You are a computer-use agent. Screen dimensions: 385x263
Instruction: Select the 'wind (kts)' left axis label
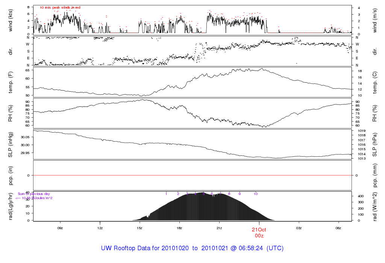pos(11,20)
